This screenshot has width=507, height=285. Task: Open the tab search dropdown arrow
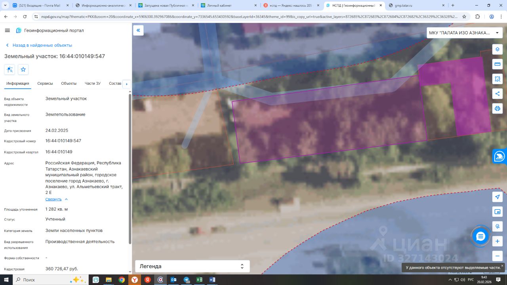pos(5,6)
